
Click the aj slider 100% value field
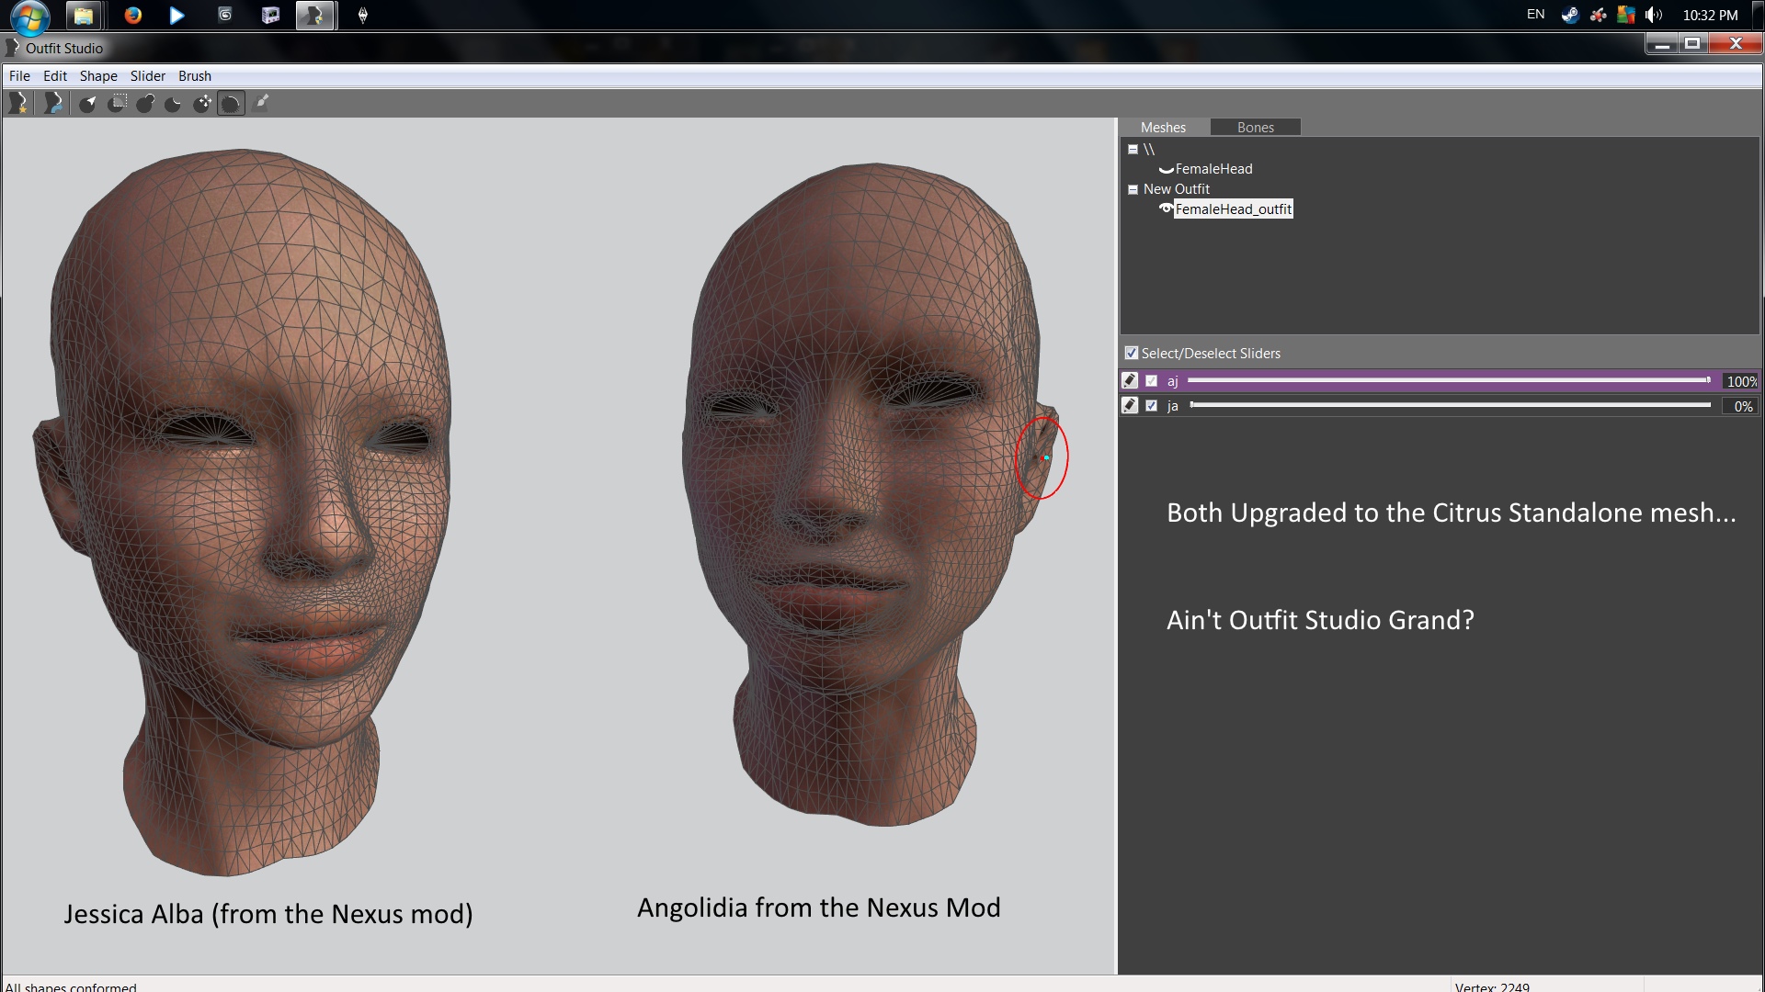[x=1740, y=381]
